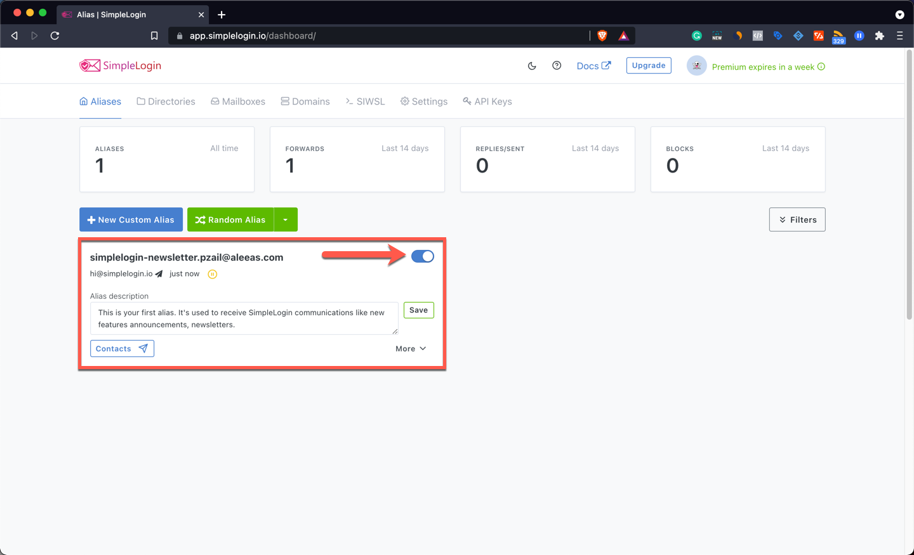914x555 pixels.
Task: Create a Random Alias
Action: tap(230, 219)
